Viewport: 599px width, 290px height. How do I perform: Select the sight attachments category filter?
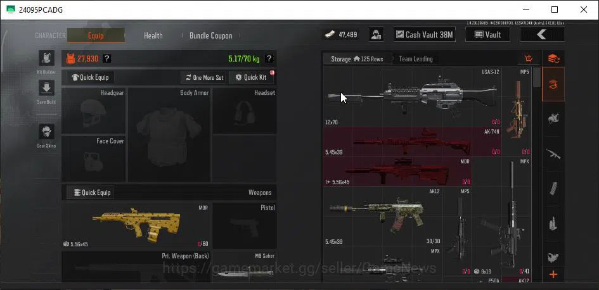click(x=553, y=256)
